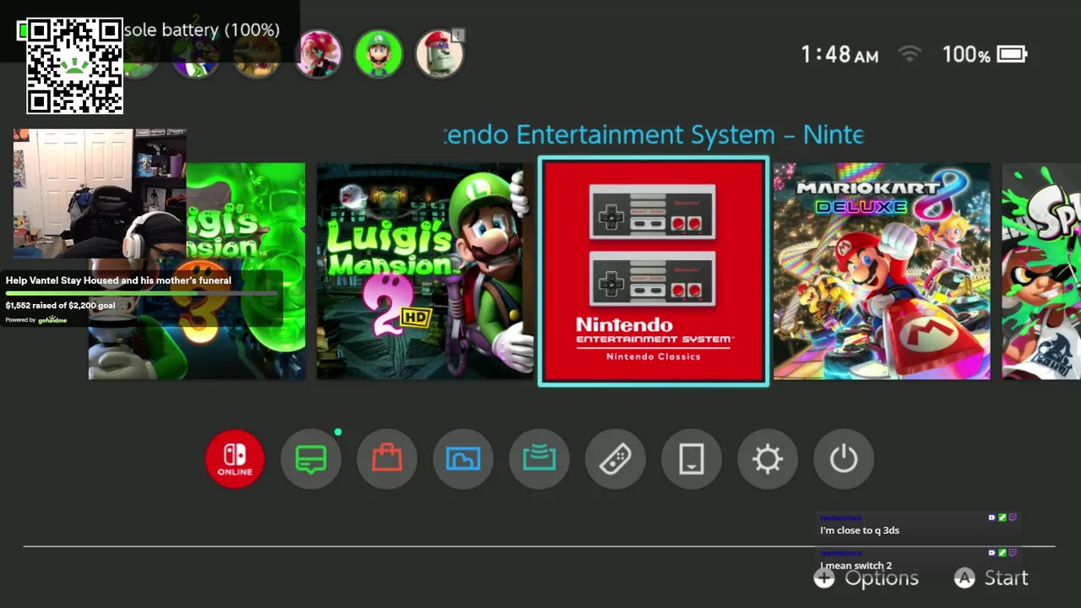Click the "$1,552 raised of $2,200 goal" text
Screen dimensions: 1081x608
[60, 306]
